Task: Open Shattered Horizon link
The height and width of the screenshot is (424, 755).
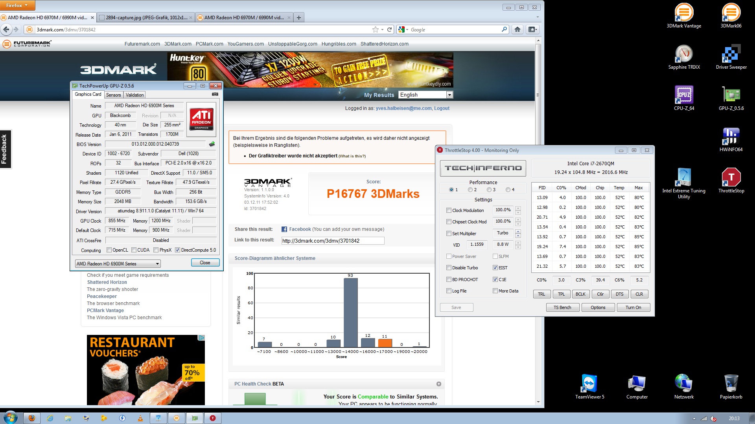Action: [107, 282]
